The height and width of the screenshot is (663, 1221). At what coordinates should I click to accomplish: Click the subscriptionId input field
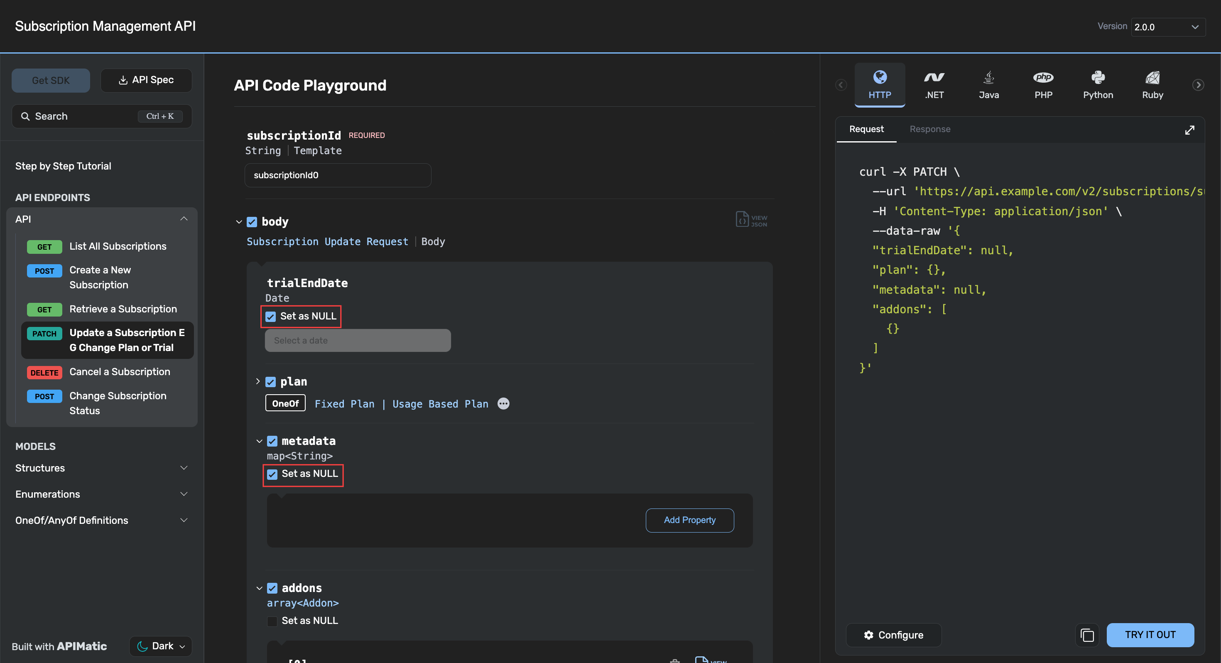[338, 175]
